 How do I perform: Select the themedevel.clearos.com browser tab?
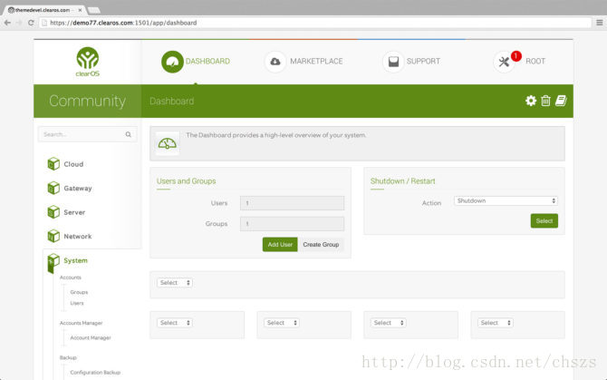[44, 10]
